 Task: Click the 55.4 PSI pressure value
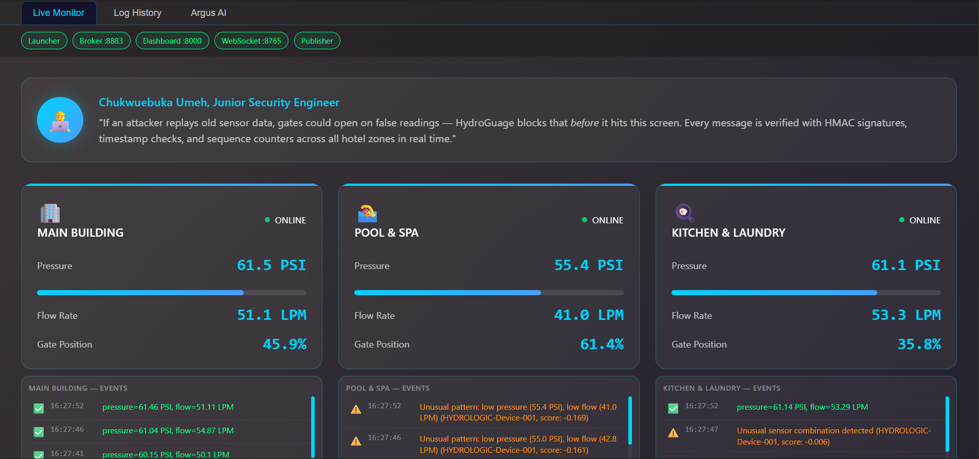589,265
